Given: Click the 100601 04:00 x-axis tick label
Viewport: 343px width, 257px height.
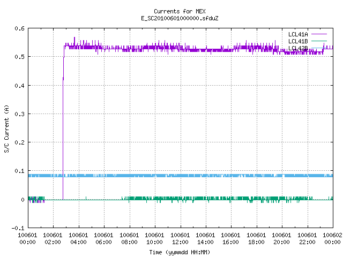Looking at the screenshot, I should pos(78,239).
